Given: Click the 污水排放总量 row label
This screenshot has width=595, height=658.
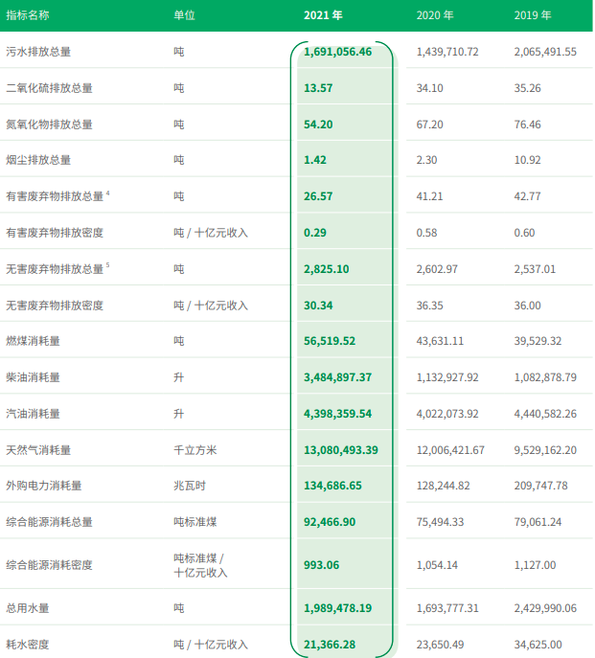Looking at the screenshot, I should [x=38, y=52].
